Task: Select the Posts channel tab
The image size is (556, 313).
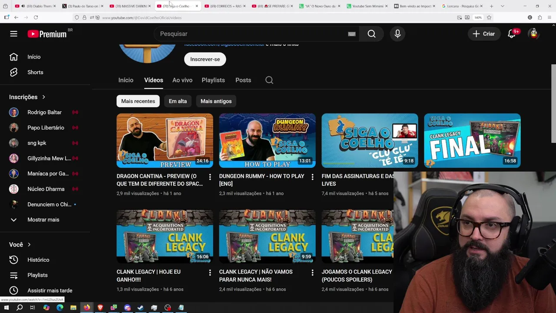Action: 243,80
